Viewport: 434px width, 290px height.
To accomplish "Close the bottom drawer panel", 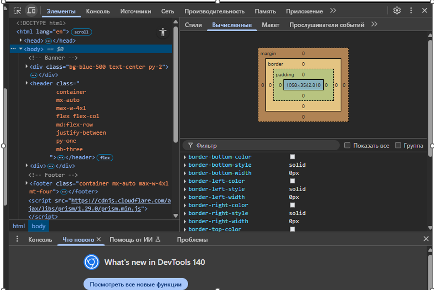I will pos(426,239).
